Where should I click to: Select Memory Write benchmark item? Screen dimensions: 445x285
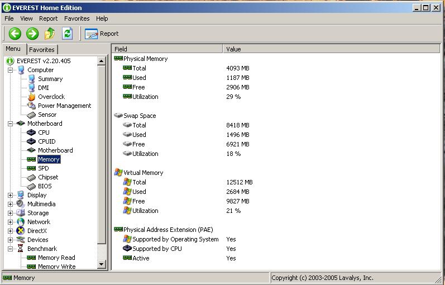[57, 267]
